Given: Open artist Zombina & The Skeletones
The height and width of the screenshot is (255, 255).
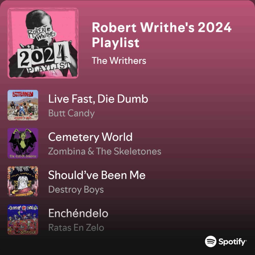Looking at the screenshot, I should [105, 151].
